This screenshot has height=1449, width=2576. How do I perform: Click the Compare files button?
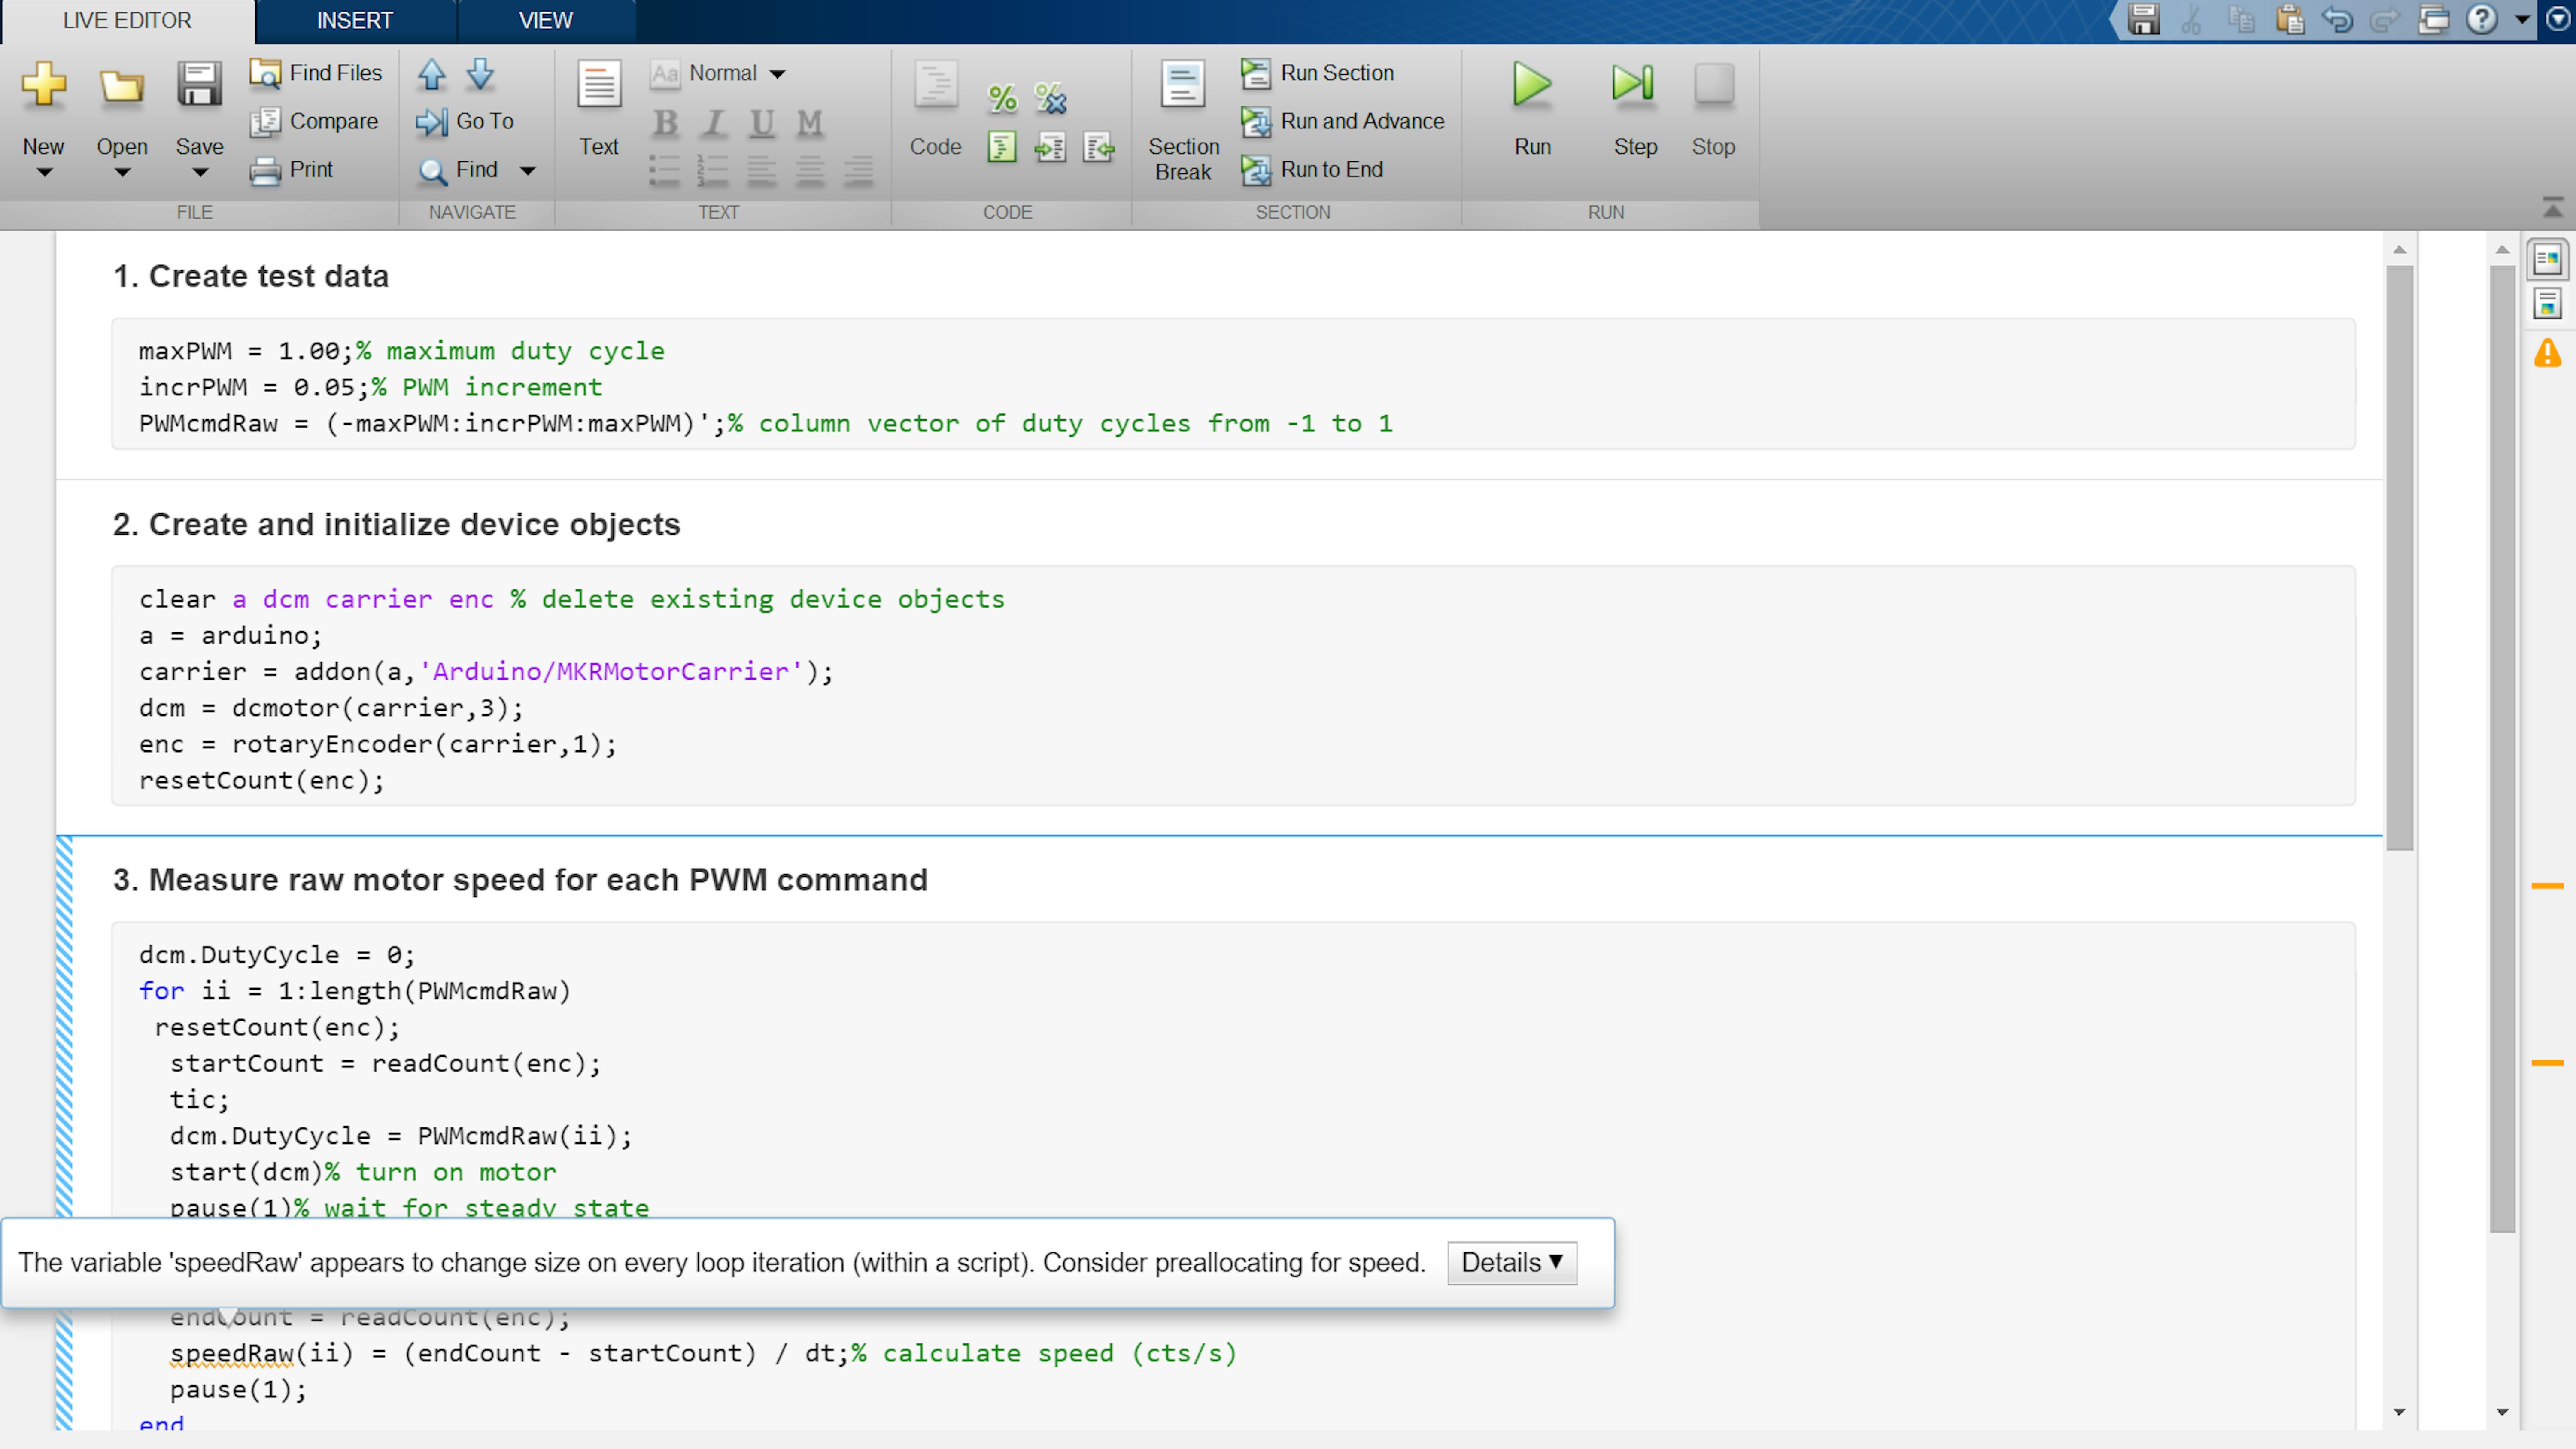pos(314,121)
